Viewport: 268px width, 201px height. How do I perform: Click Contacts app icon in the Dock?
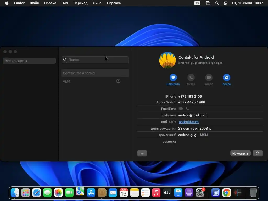(x=102, y=193)
